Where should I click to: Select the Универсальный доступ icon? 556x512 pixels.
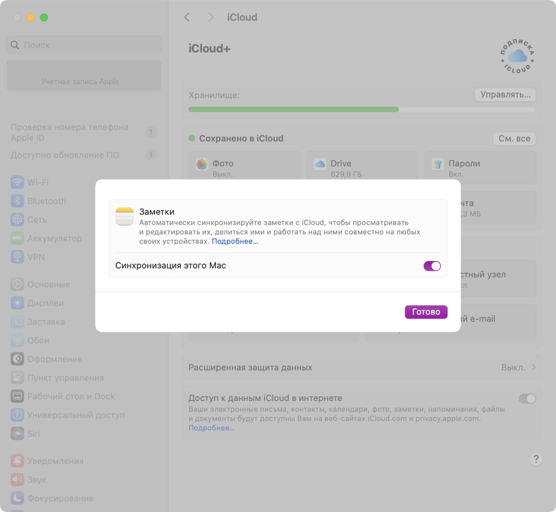click(x=17, y=415)
